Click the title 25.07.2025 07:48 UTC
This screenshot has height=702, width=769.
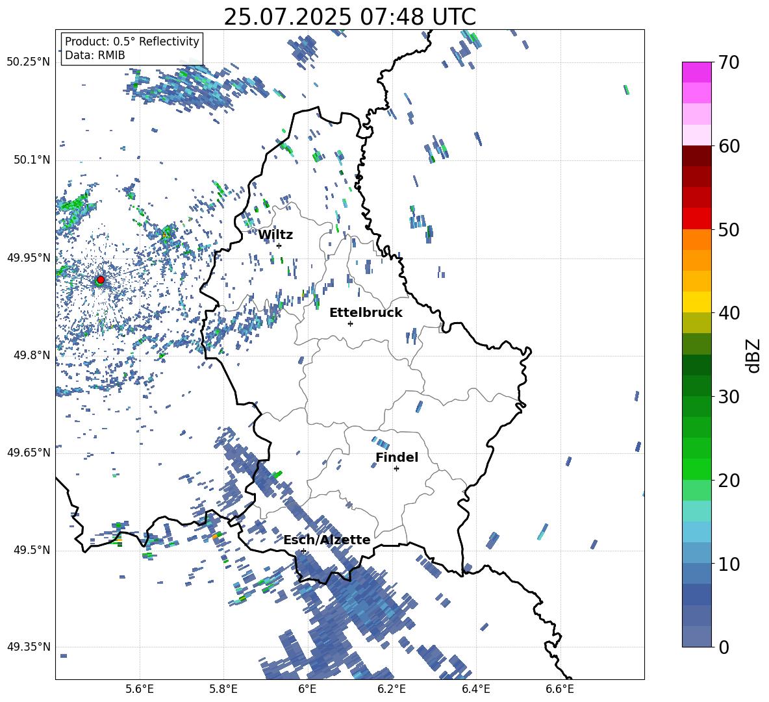[349, 17]
